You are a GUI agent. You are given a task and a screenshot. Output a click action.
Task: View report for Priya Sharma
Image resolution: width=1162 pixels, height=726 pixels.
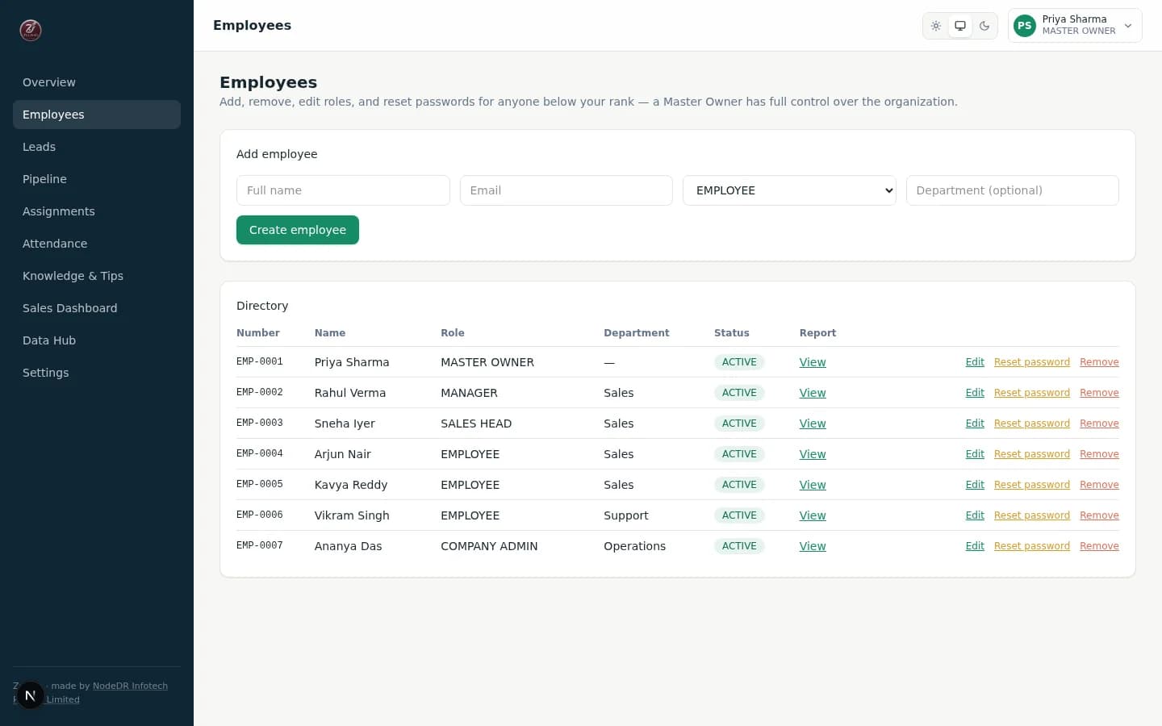(813, 362)
